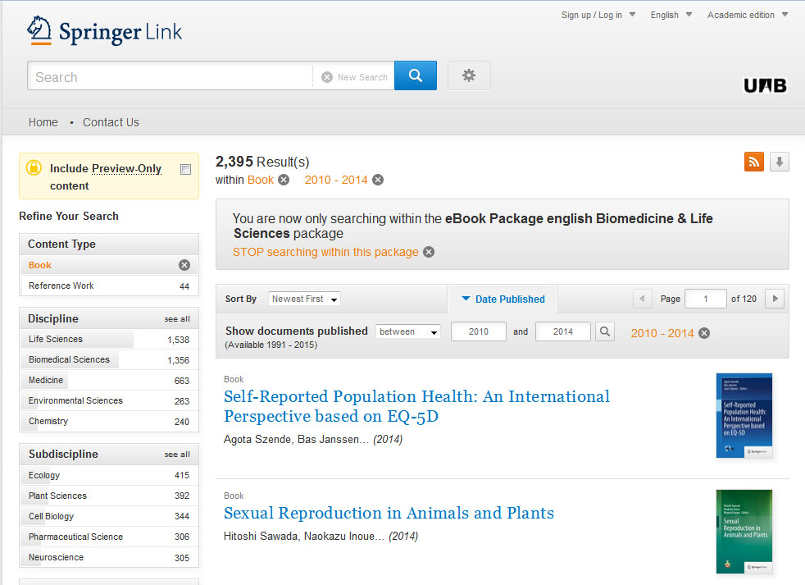Open the Contact Us page
805x585 pixels.
[110, 121]
